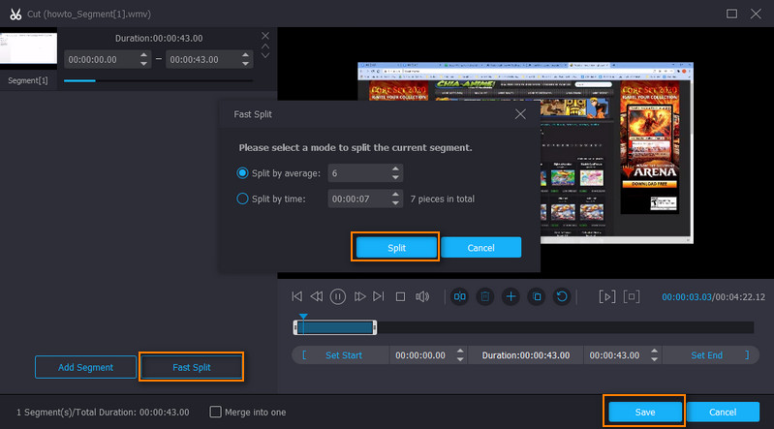
Task: Pause the video playback
Action: pyautogui.click(x=338, y=296)
